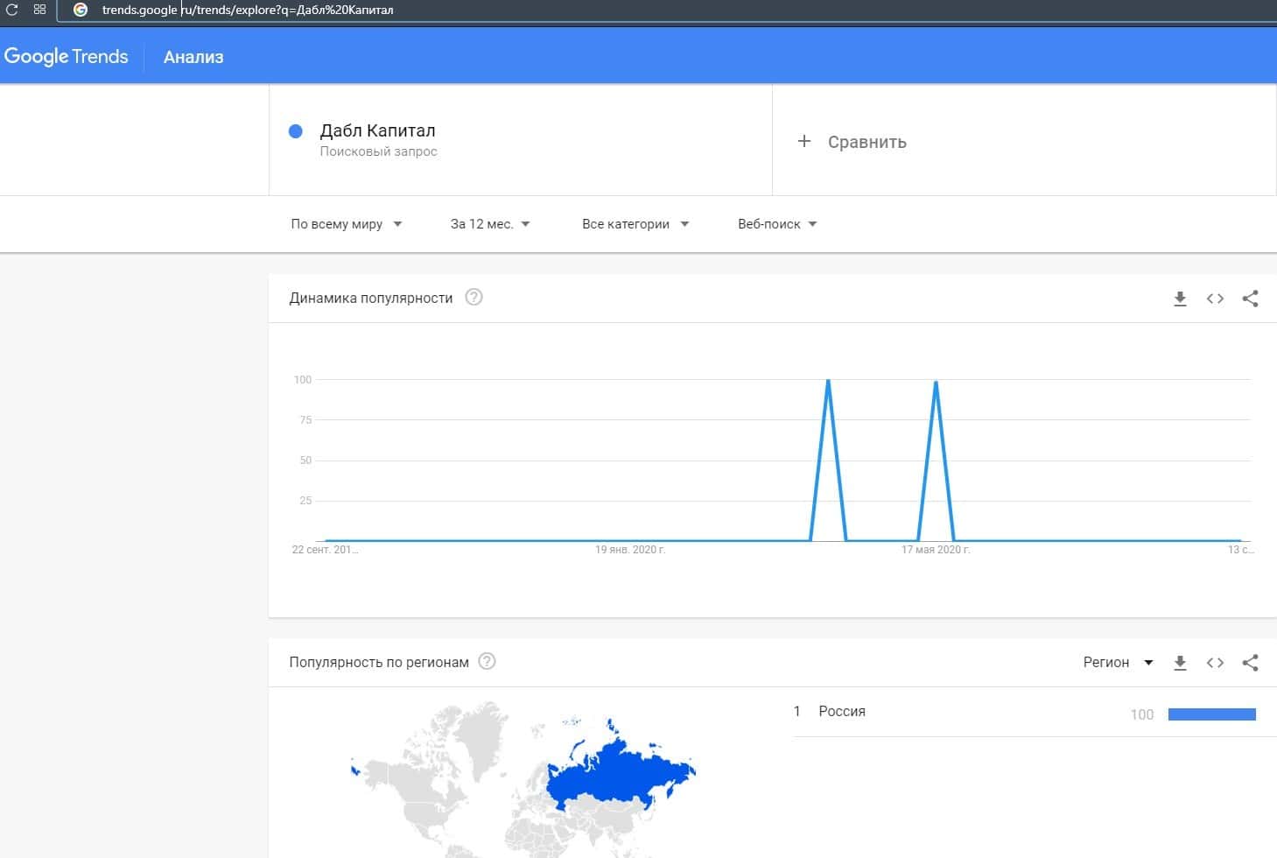Image resolution: width=1277 pixels, height=858 pixels.
Task: Click the value 100 next to Россия
Action: click(x=1142, y=714)
